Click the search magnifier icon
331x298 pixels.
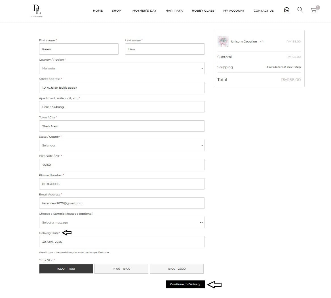click(x=300, y=10)
